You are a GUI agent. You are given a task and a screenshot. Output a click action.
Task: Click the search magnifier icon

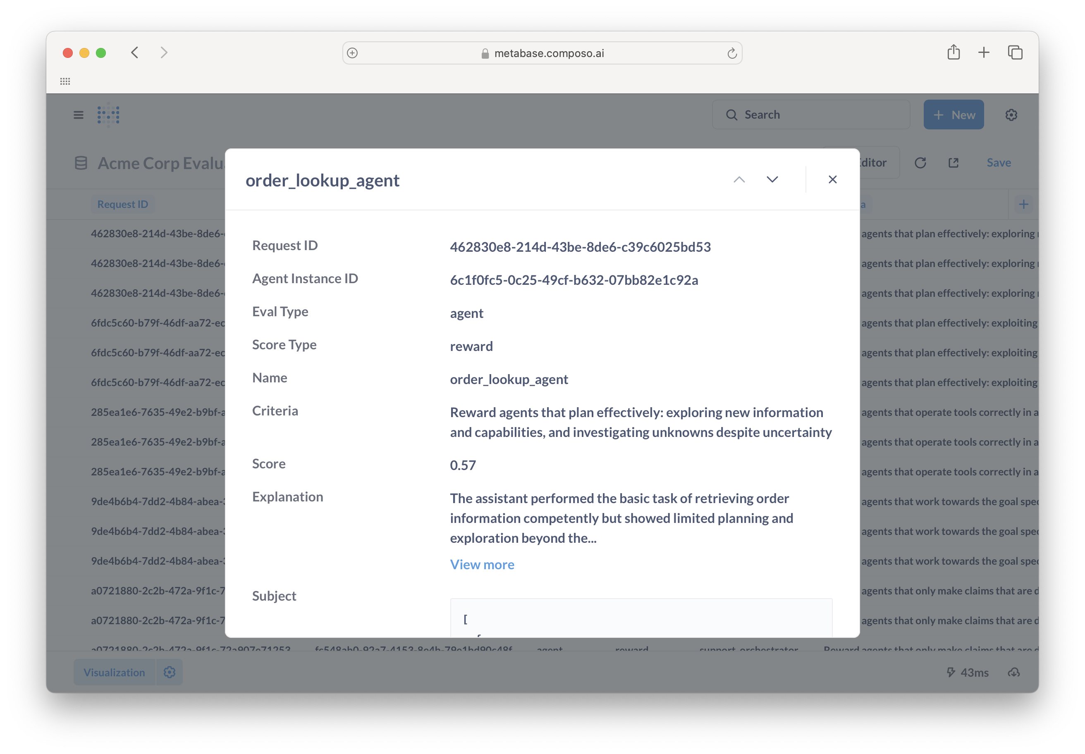pyautogui.click(x=731, y=115)
